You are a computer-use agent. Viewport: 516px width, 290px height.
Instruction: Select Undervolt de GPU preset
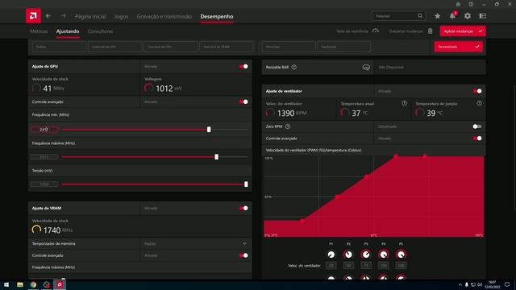point(114,47)
